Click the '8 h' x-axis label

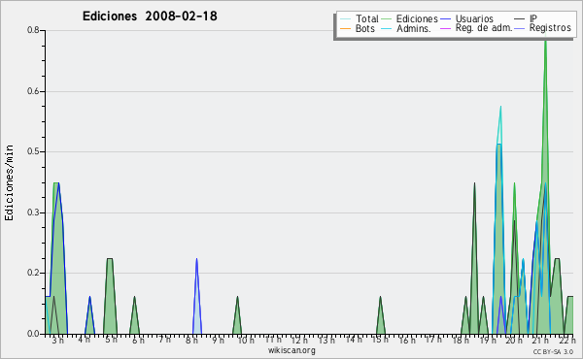tap(191, 340)
